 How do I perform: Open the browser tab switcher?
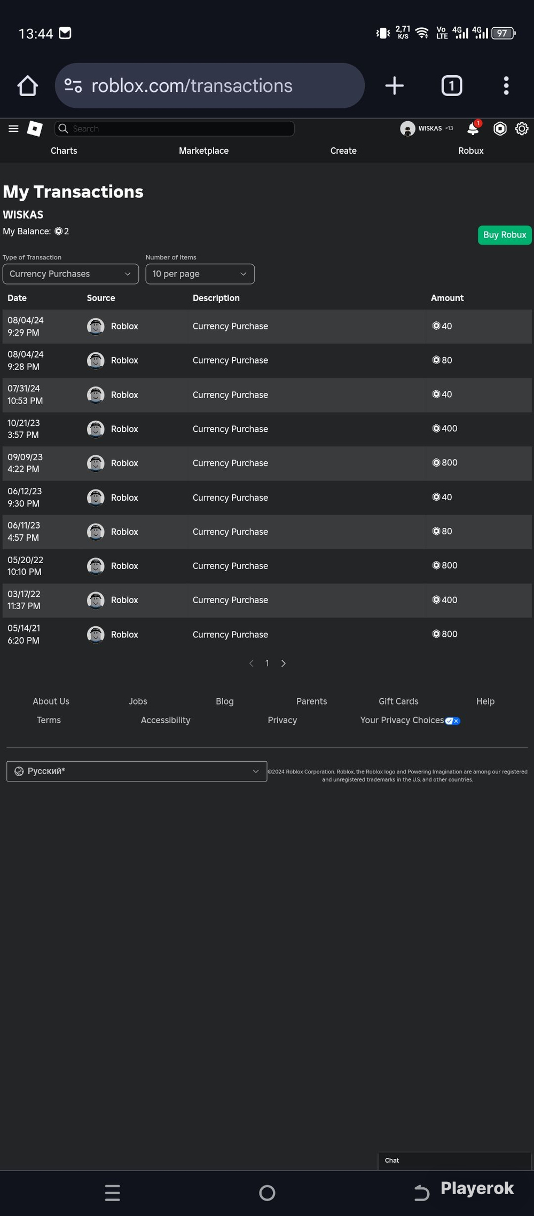click(x=452, y=85)
